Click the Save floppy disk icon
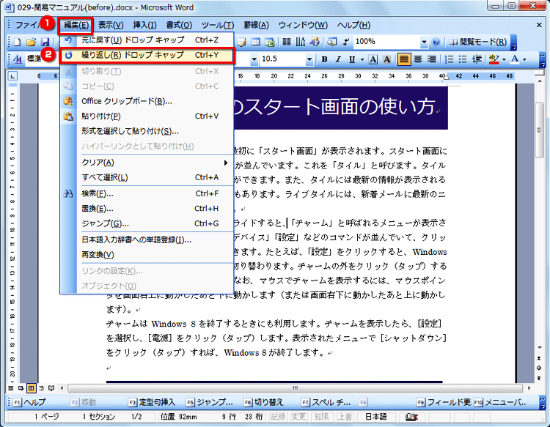The width and height of the screenshot is (550, 427). [45, 42]
